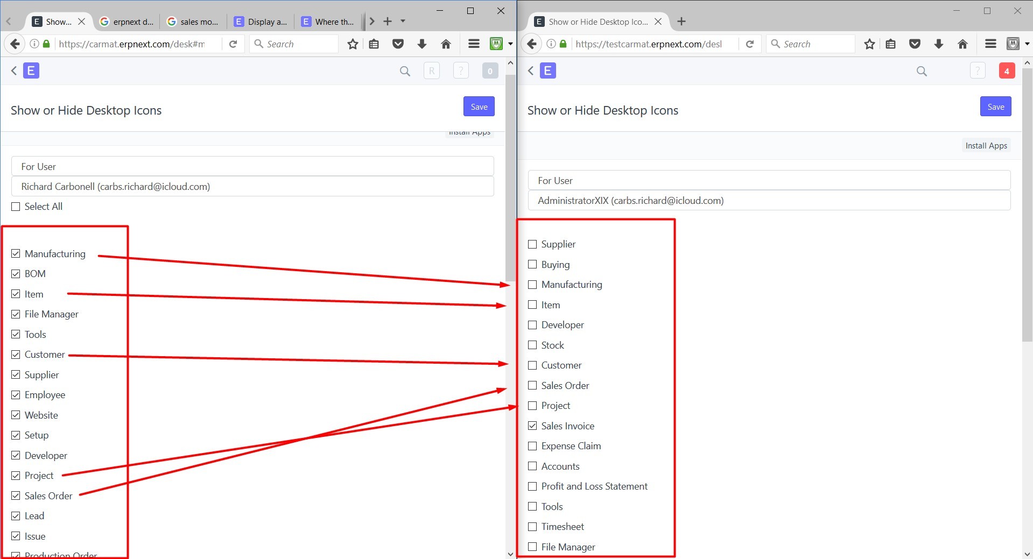Viewport: 1033px width, 559px height.
Task: Check Timesheet checkbox in right window
Action: point(532,527)
